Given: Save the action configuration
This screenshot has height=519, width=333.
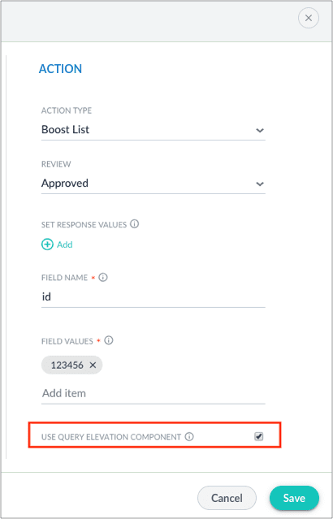Looking at the screenshot, I should coord(294,498).
